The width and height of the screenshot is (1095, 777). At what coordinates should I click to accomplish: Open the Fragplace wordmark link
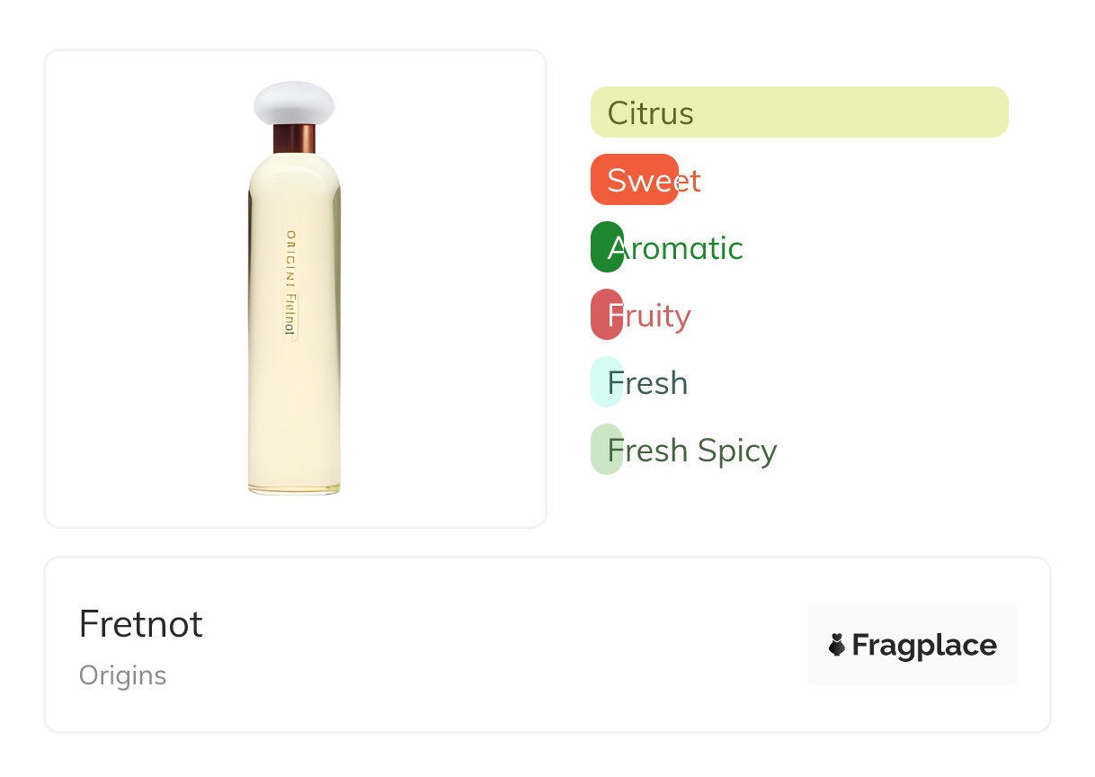click(924, 645)
